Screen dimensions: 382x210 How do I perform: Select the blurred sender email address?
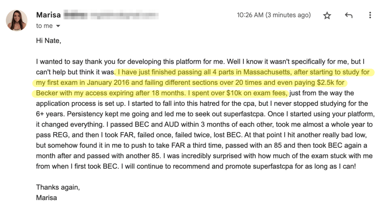111,15
